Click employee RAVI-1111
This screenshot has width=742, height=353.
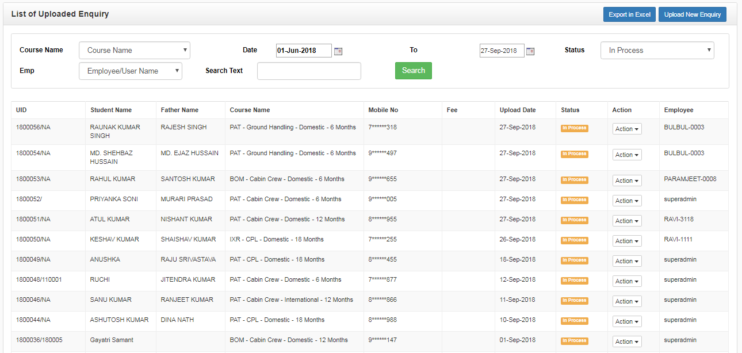[679, 239]
